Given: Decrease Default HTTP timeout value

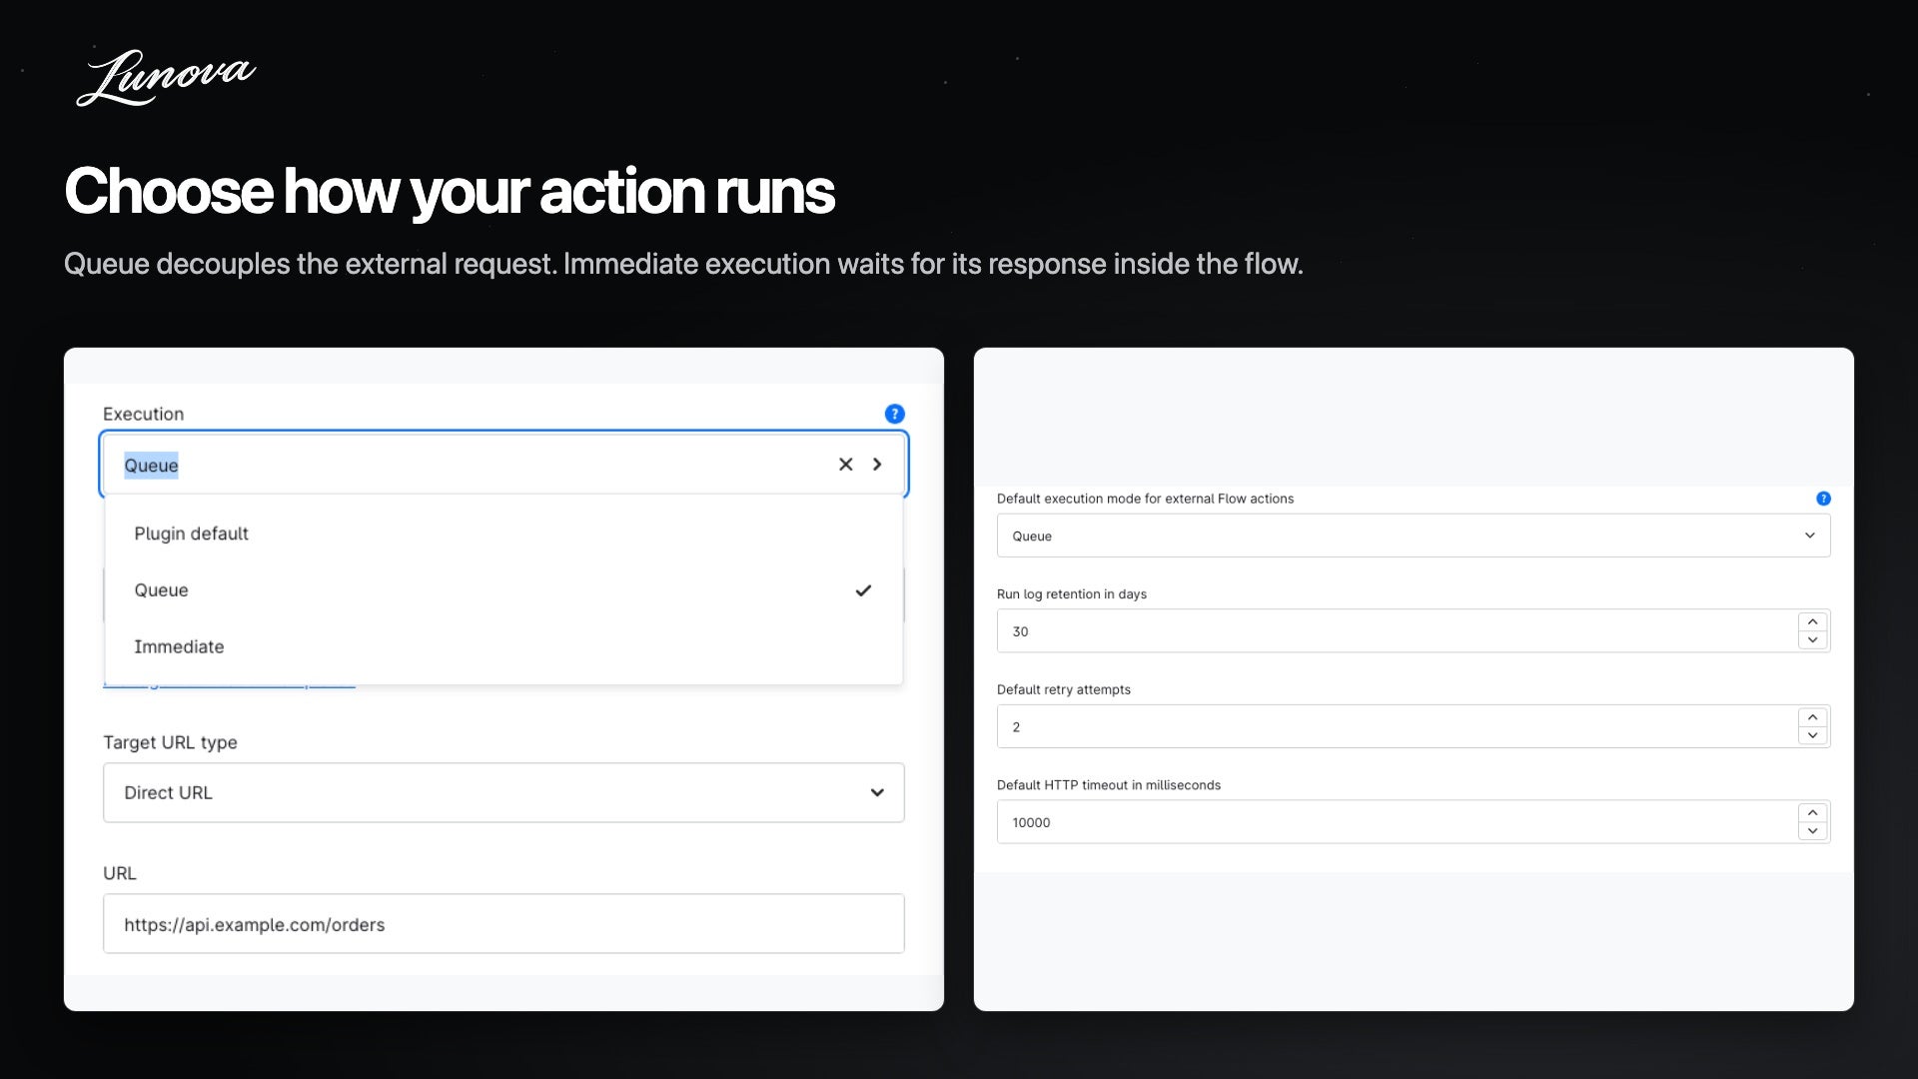Looking at the screenshot, I should (1812, 831).
